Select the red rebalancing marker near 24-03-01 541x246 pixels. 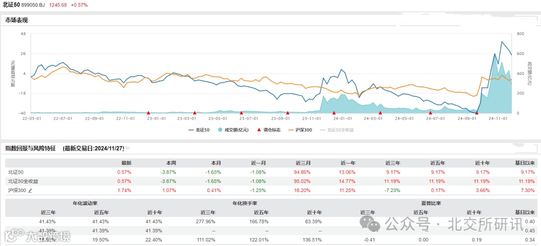click(380, 112)
